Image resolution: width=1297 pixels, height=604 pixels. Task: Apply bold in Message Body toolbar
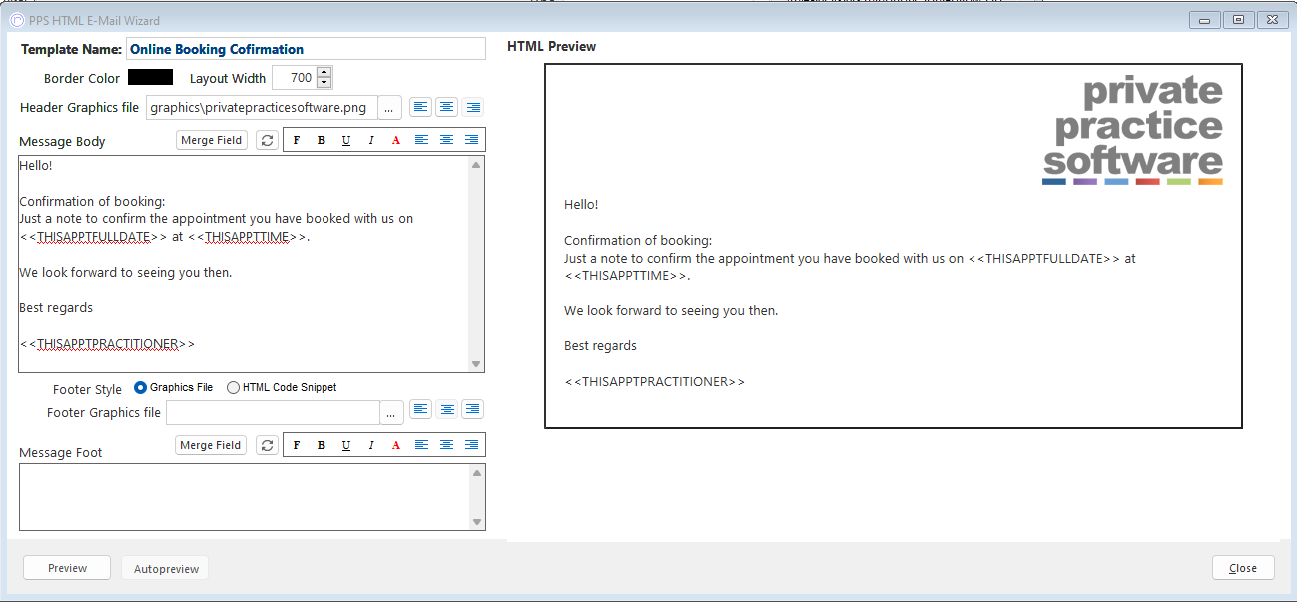coord(322,140)
